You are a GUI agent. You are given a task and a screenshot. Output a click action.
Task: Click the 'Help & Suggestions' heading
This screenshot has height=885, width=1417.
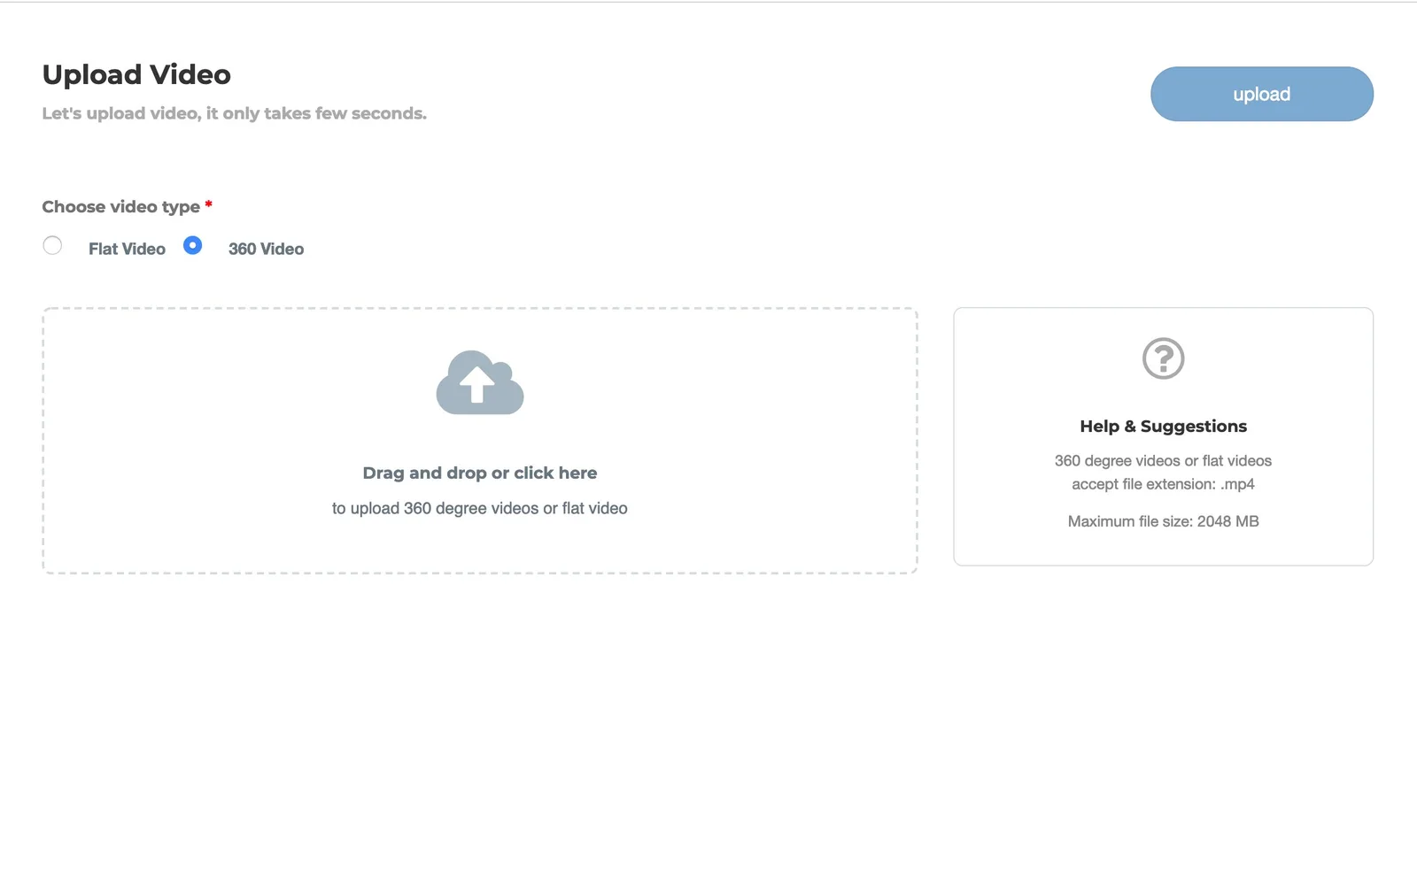click(x=1163, y=426)
